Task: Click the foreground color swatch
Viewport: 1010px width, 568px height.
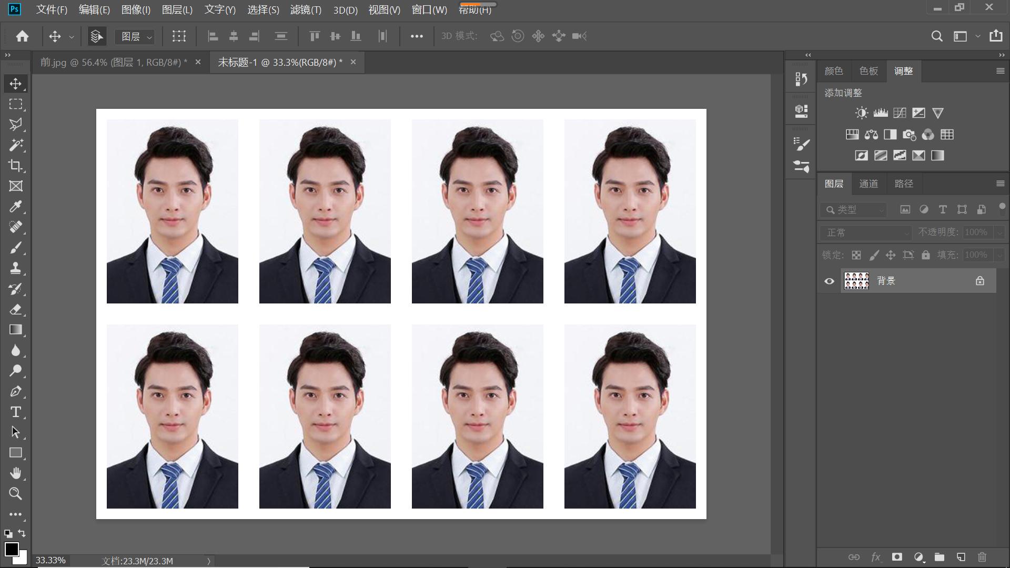Action: tap(11, 549)
